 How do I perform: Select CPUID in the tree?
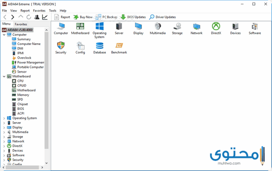coord(19,86)
